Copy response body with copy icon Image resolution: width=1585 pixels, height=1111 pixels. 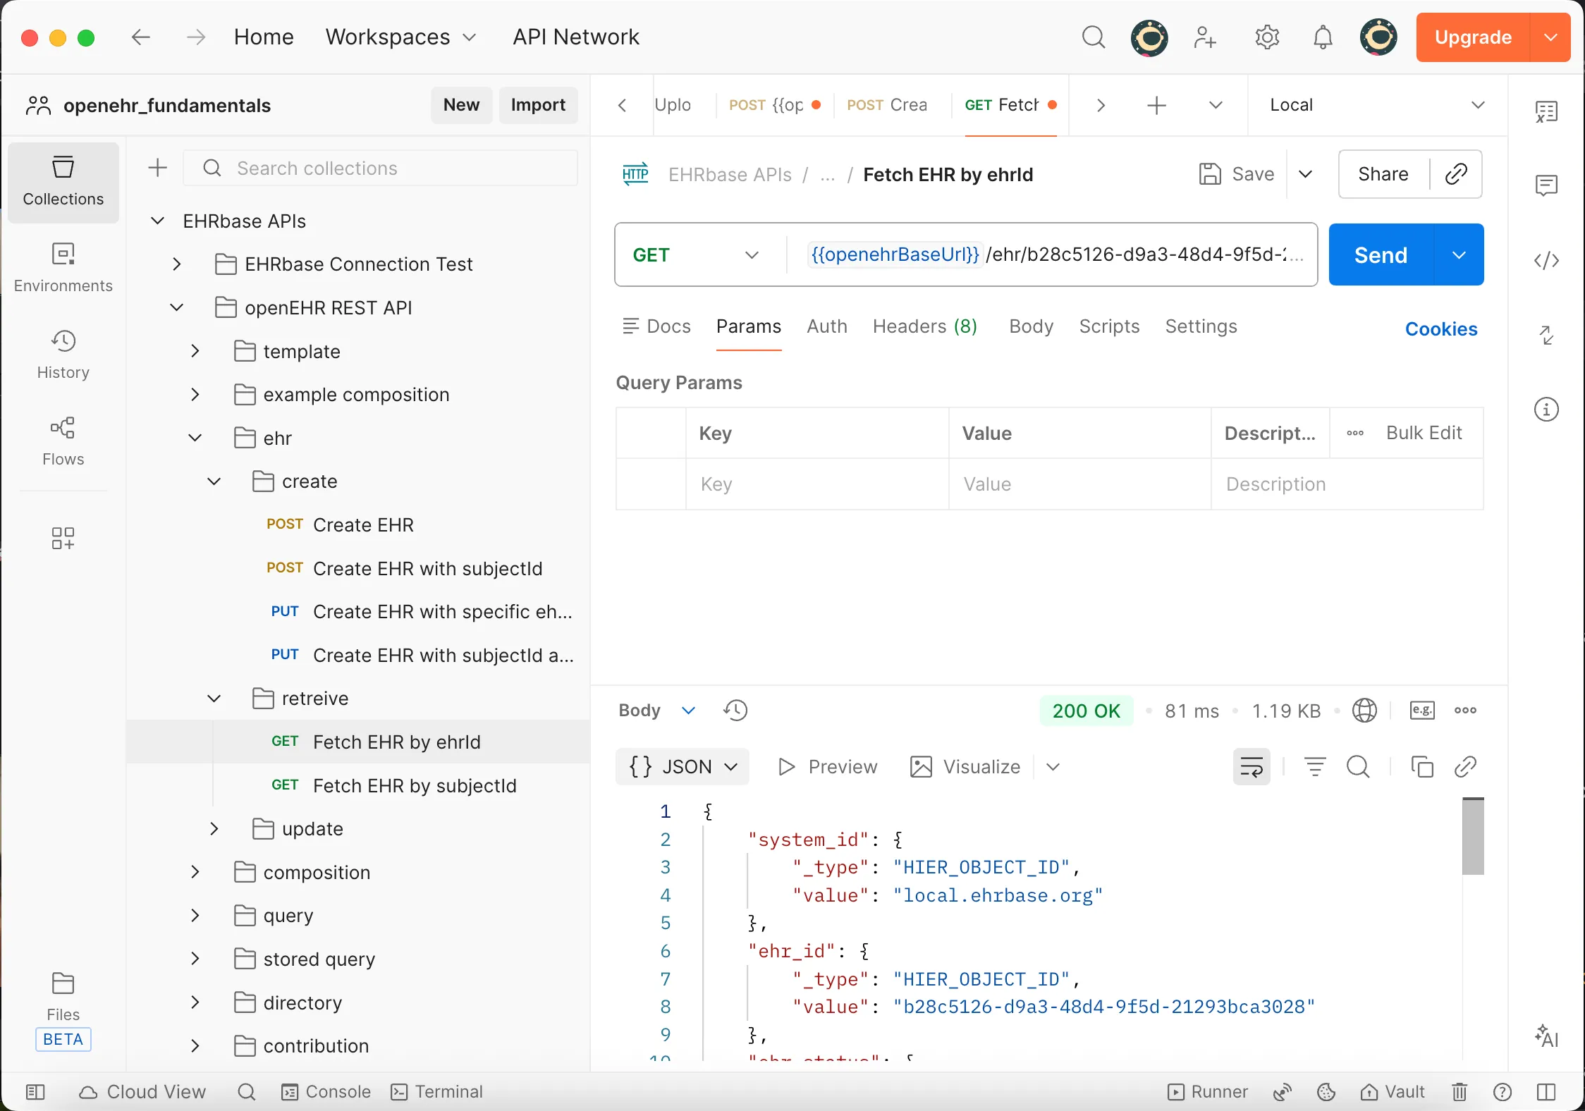(x=1421, y=766)
